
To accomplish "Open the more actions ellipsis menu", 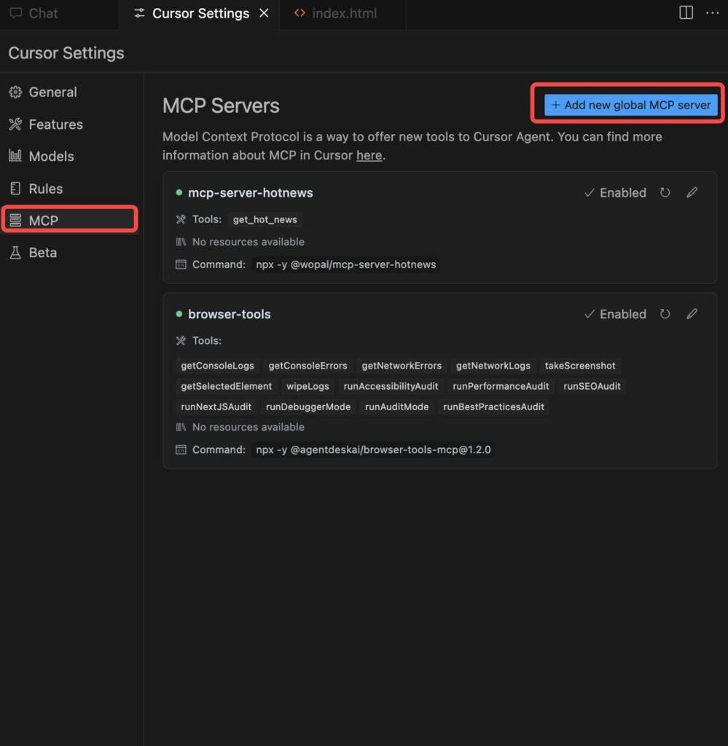I will 712,13.
